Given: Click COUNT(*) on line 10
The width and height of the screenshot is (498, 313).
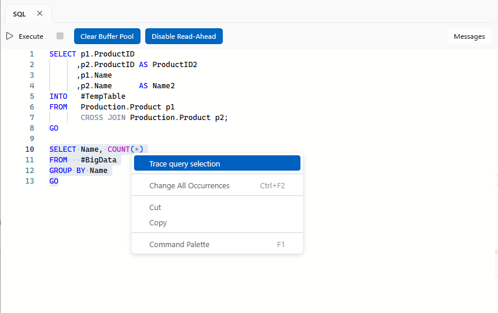Looking at the screenshot, I should [x=125, y=149].
